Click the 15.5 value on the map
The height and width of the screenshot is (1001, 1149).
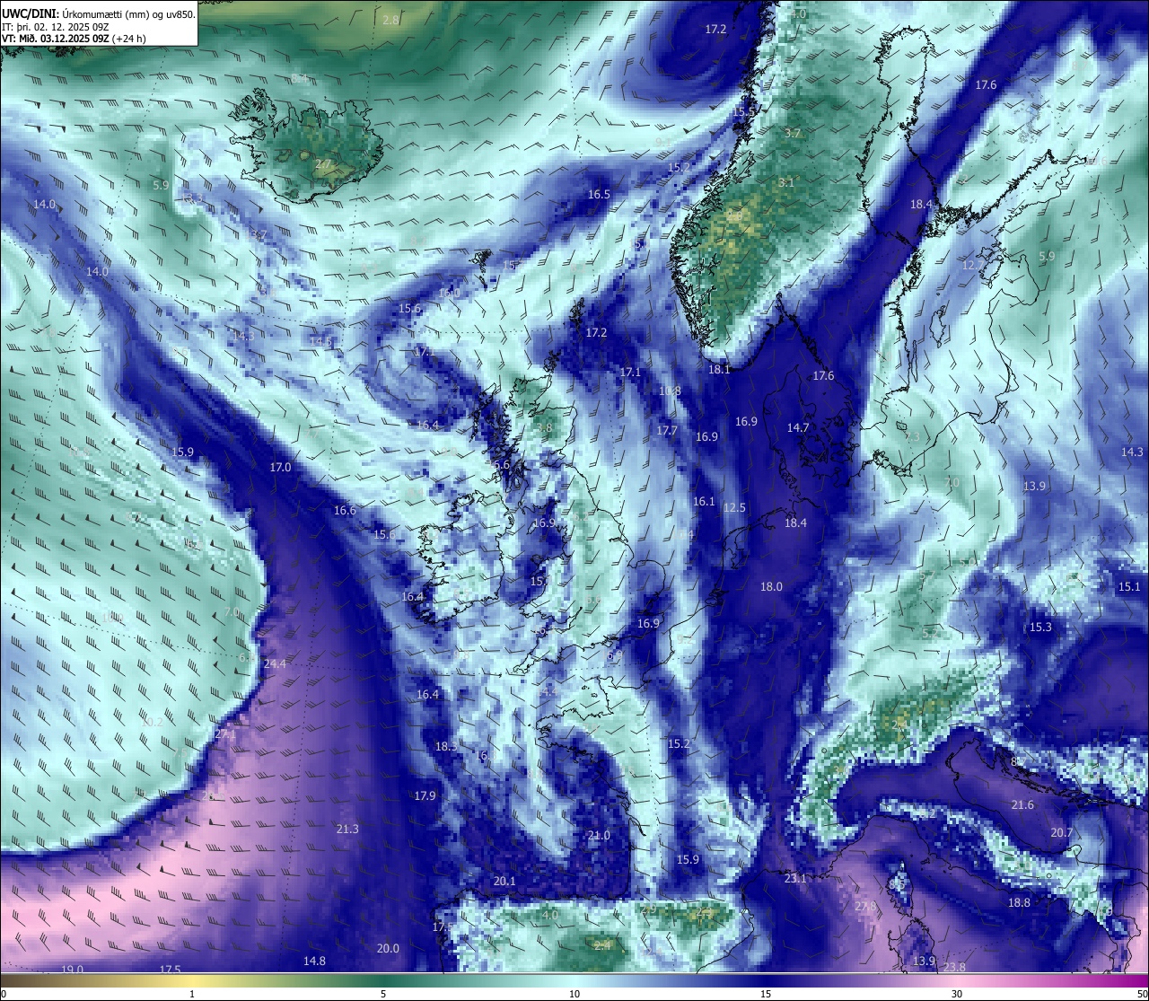click(743, 111)
